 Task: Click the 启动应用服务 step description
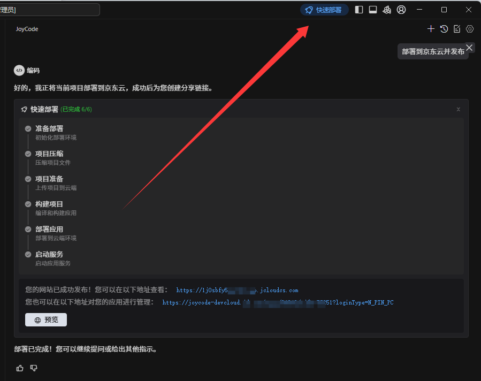(x=53, y=263)
